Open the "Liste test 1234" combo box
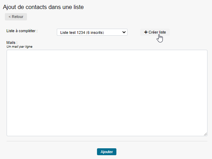Viewport: 212px width, 159px height. [92, 32]
